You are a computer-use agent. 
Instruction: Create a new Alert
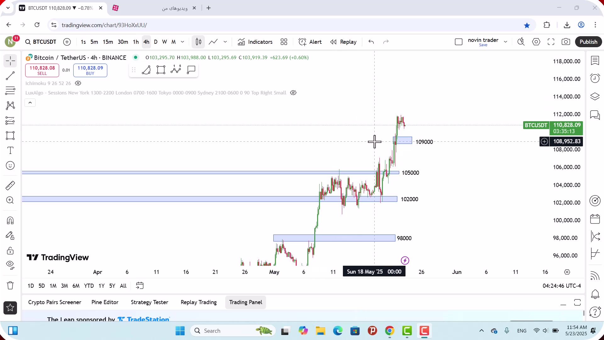point(310,42)
